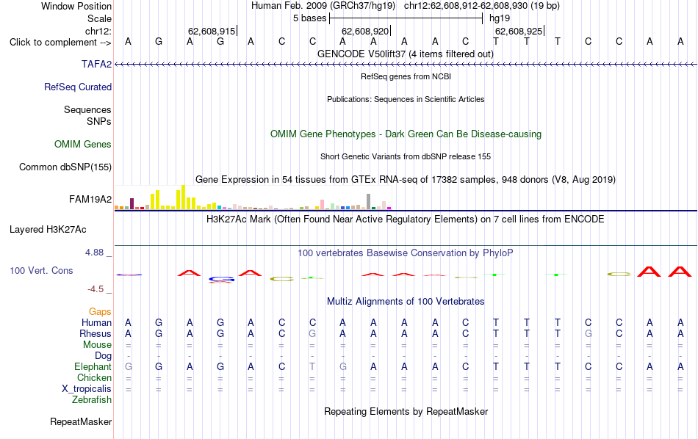The image size is (698, 439).
Task: Click the Window Position label
Action: coord(76,6)
